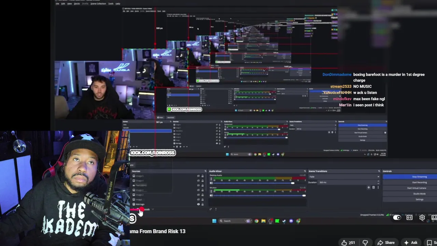The height and width of the screenshot is (246, 437).
Task: Click chat message 'NO MUSIC'
Action: pyautogui.click(x=362, y=86)
